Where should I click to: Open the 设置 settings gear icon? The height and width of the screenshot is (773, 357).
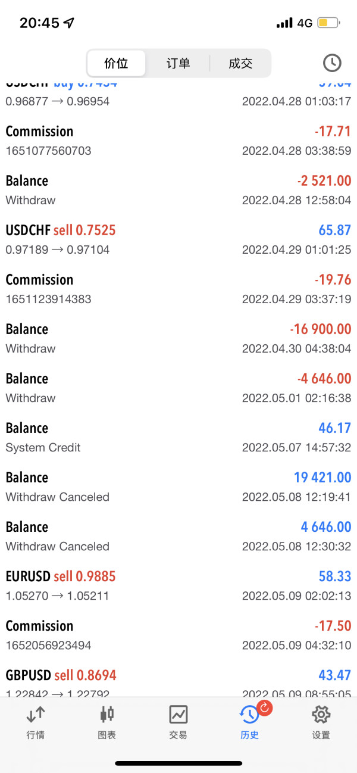[x=321, y=714]
